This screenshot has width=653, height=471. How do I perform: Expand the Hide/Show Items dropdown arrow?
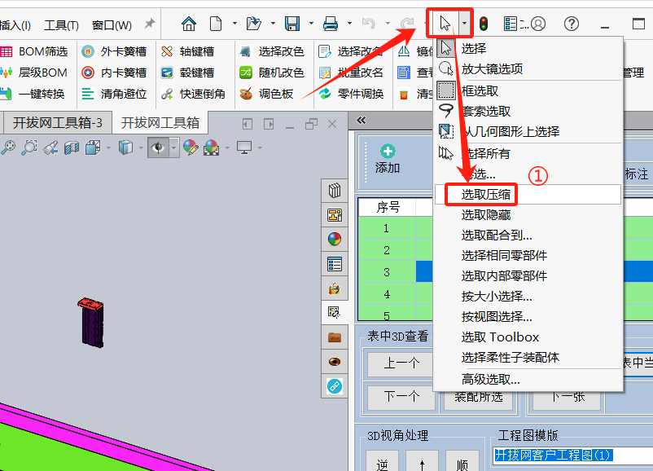coord(173,147)
